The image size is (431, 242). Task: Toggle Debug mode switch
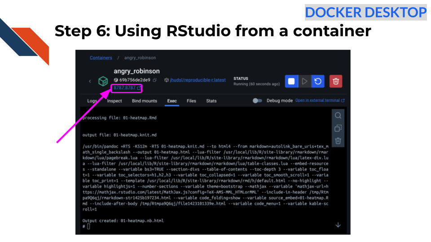point(257,101)
